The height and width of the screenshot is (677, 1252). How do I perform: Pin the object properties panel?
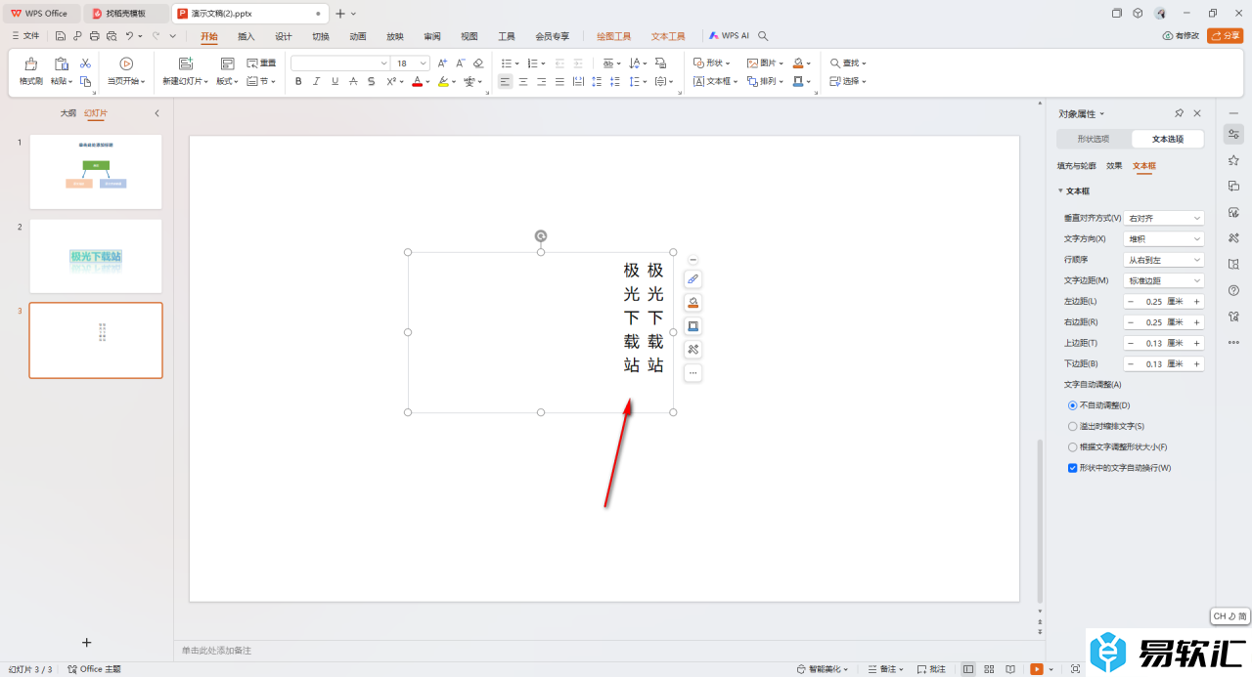(x=1180, y=113)
